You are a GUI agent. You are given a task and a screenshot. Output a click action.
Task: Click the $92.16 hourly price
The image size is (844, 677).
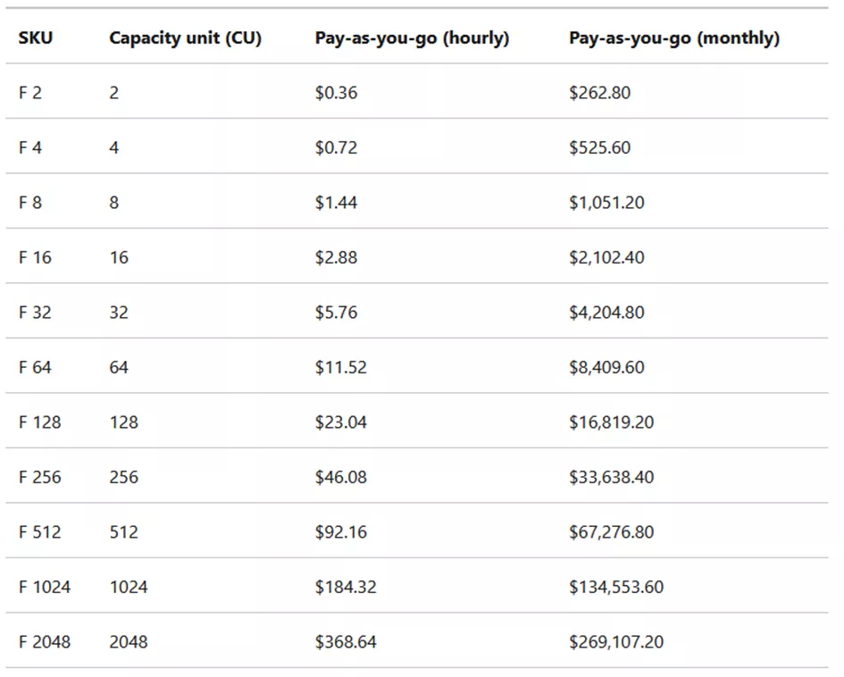coord(340,532)
